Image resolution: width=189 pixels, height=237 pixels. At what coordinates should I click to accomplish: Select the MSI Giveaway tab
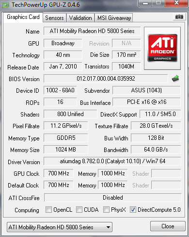pos(114,18)
